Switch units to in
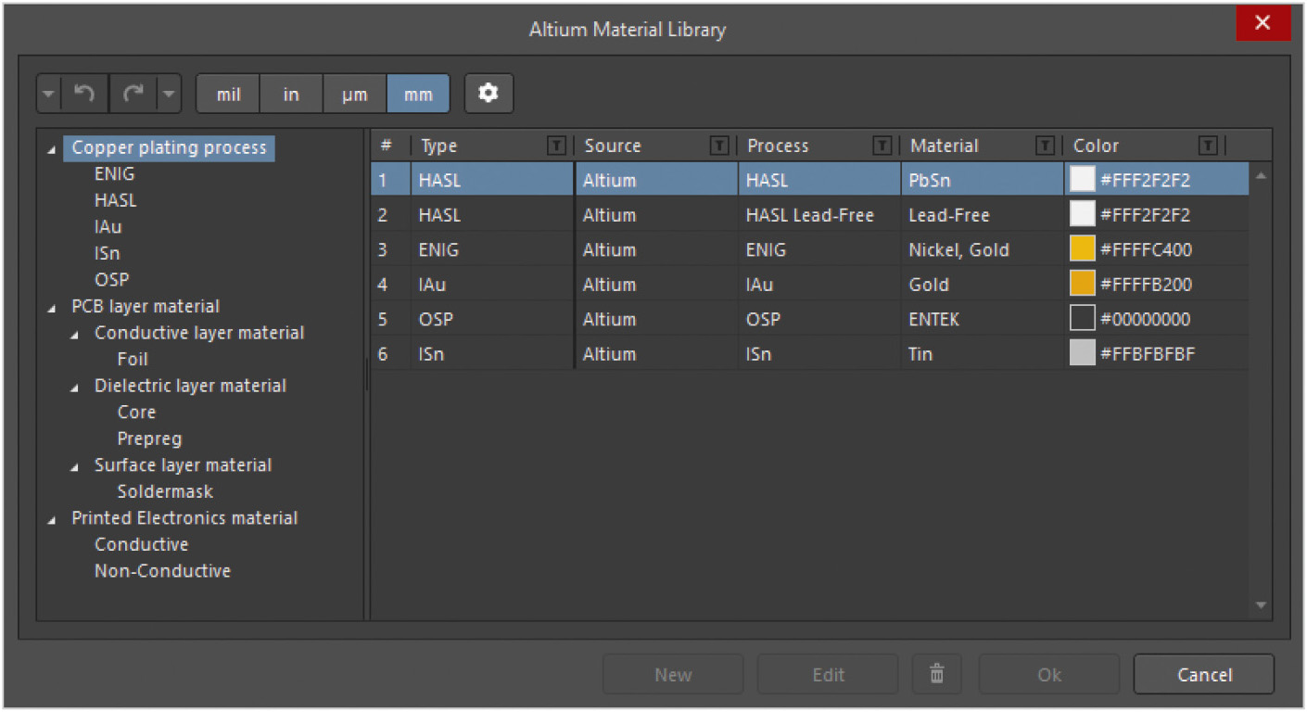The height and width of the screenshot is (712, 1307). coord(291,94)
